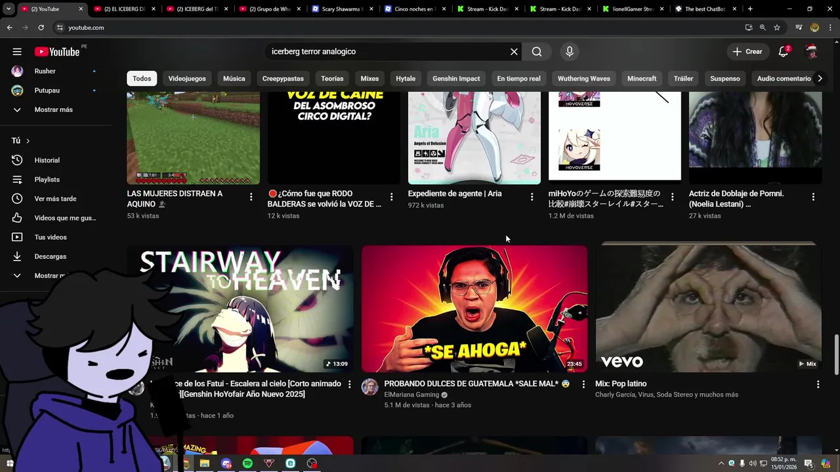The width and height of the screenshot is (840, 472).
Task: Show more filter chips with right arrow
Action: (x=819, y=79)
